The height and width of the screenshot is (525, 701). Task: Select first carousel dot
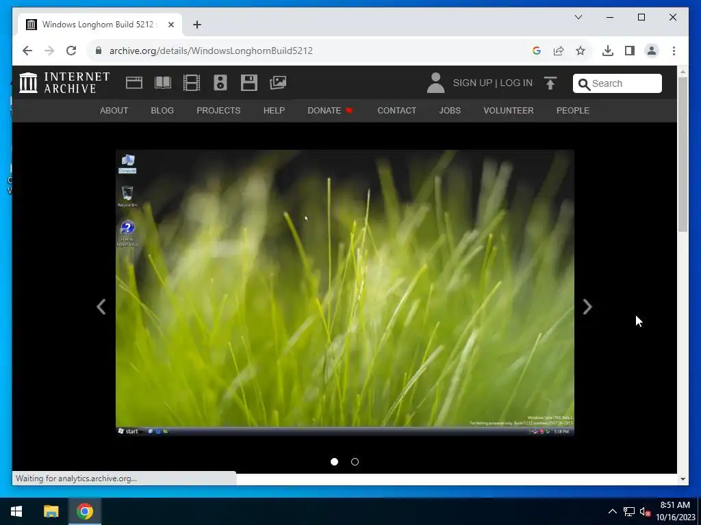click(334, 461)
